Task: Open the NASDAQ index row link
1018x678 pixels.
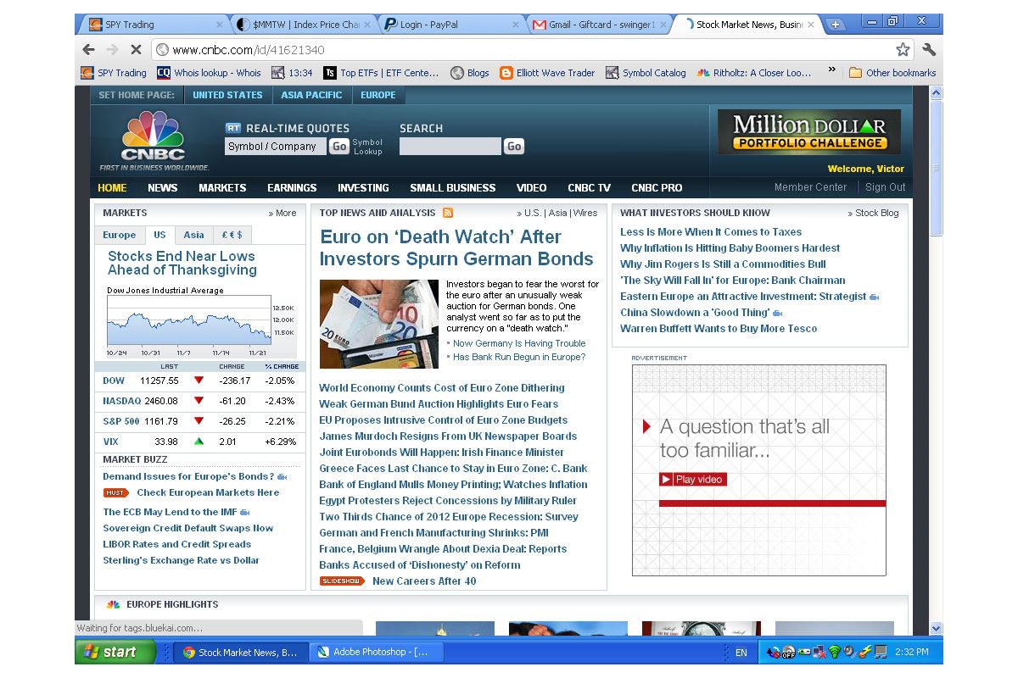Action: point(122,401)
